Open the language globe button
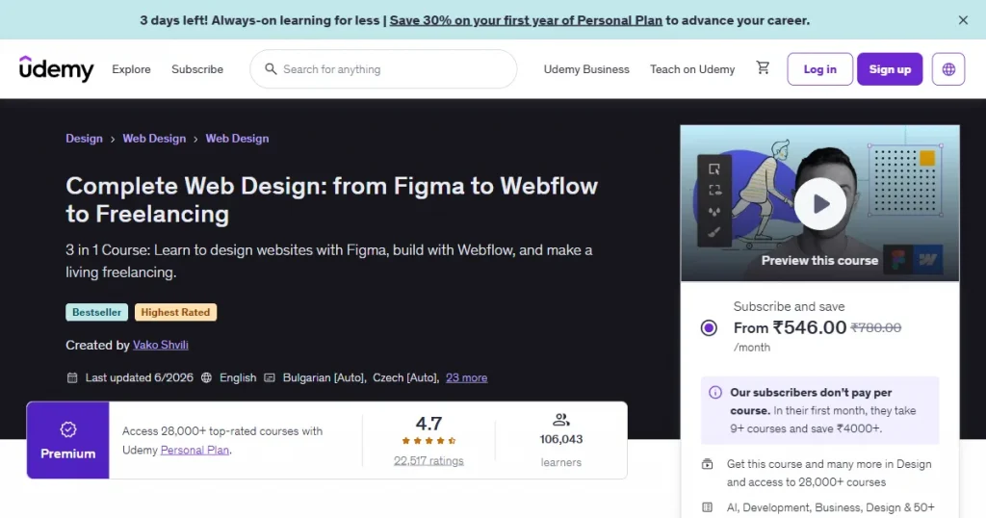Screen dimensions: 986x518 click(x=948, y=69)
